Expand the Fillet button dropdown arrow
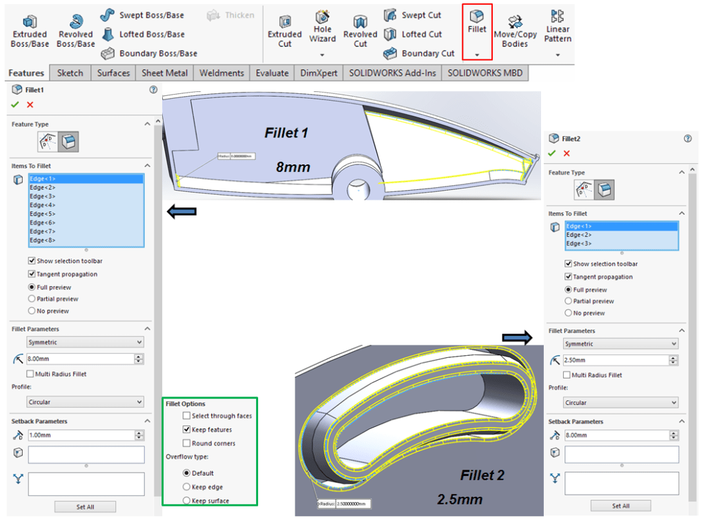 click(477, 54)
